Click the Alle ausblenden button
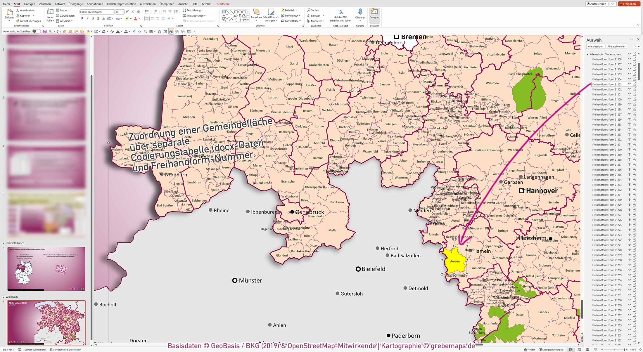Viewport: 643px width, 352px height. coord(617,46)
